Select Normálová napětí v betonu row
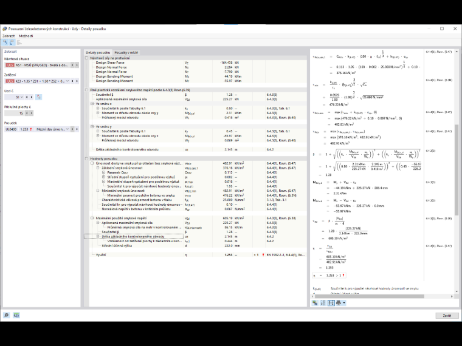This screenshot has width=462, height=346. (x=195, y=209)
